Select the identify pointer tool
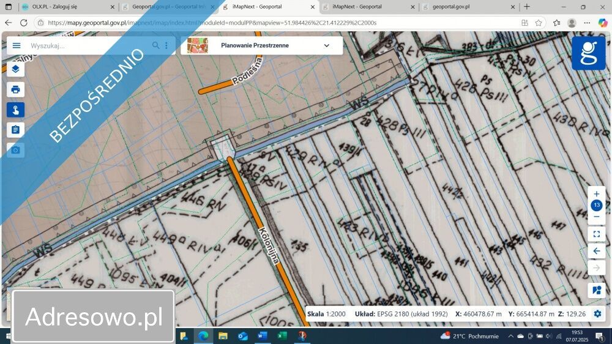 (x=16, y=110)
